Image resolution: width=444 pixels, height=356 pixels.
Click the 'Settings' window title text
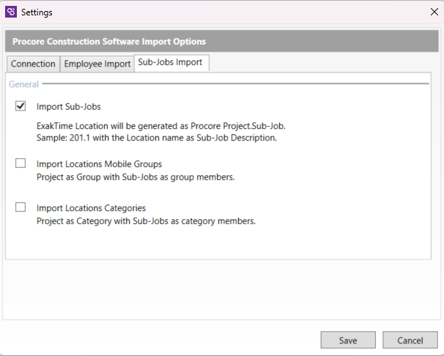(x=37, y=12)
